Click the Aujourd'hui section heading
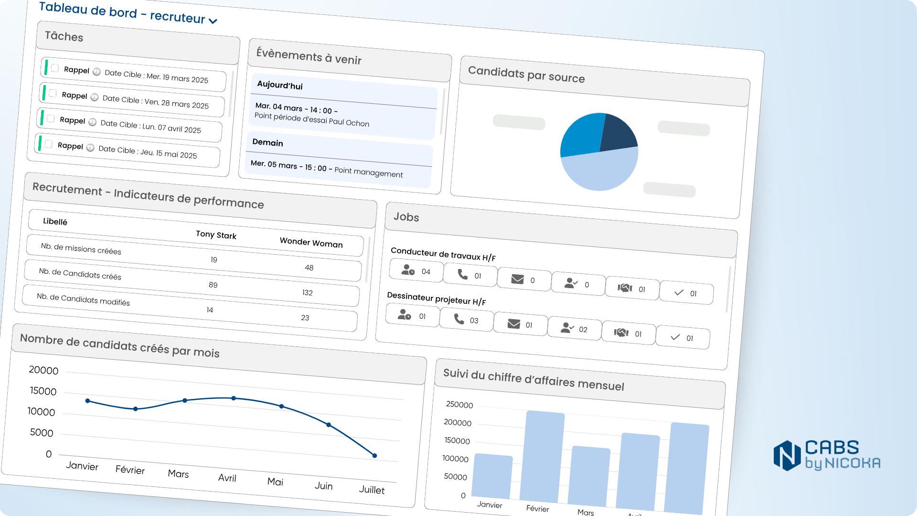Viewport: 917px width, 516px height. pyautogui.click(x=280, y=86)
